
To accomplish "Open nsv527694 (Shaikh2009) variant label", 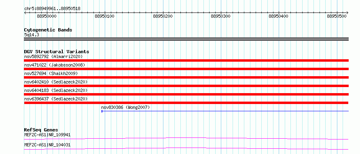I will (x=51, y=73).
